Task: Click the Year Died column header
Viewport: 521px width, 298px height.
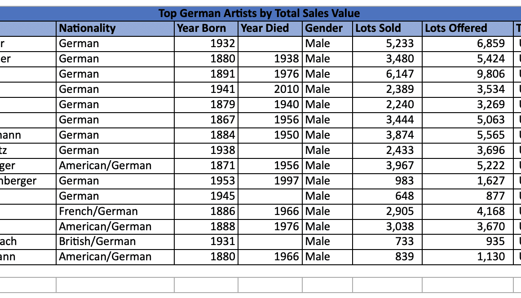Action: point(270,28)
